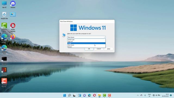Choose Switch user from the list

[x=86, y=39]
